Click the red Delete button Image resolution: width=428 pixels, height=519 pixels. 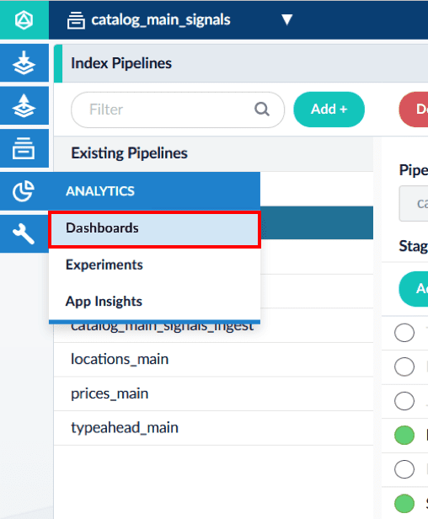tap(414, 110)
